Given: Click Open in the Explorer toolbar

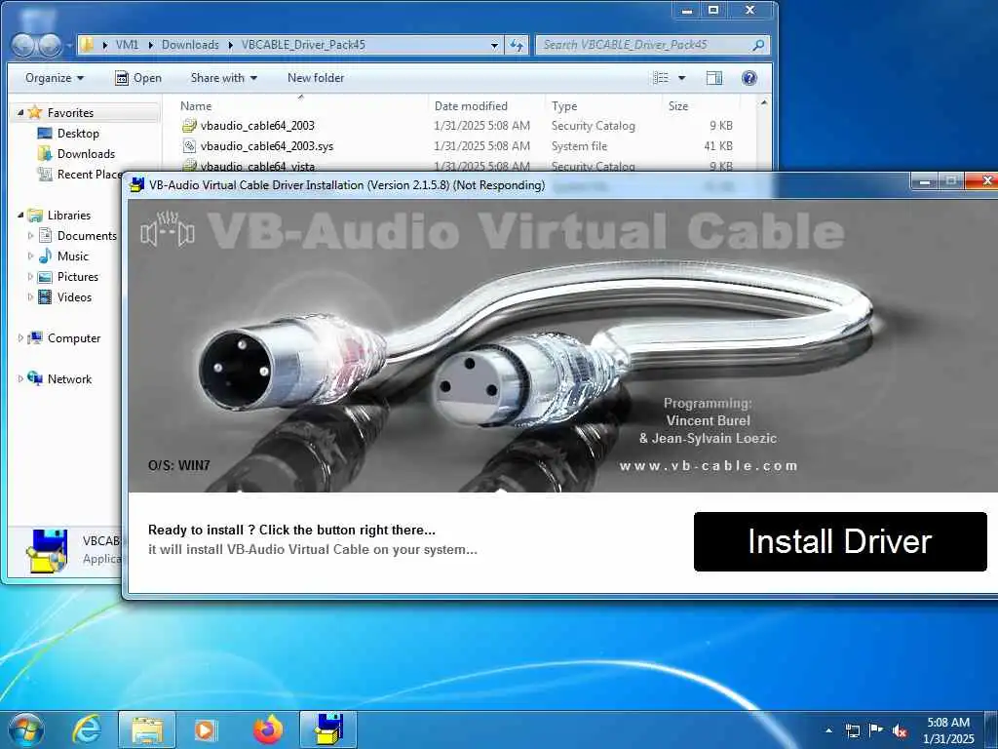Looking at the screenshot, I should (x=138, y=78).
